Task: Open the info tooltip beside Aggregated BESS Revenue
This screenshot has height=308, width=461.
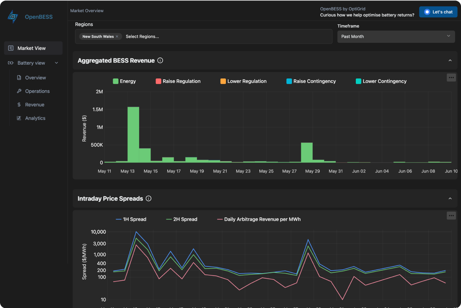Action: coord(160,60)
